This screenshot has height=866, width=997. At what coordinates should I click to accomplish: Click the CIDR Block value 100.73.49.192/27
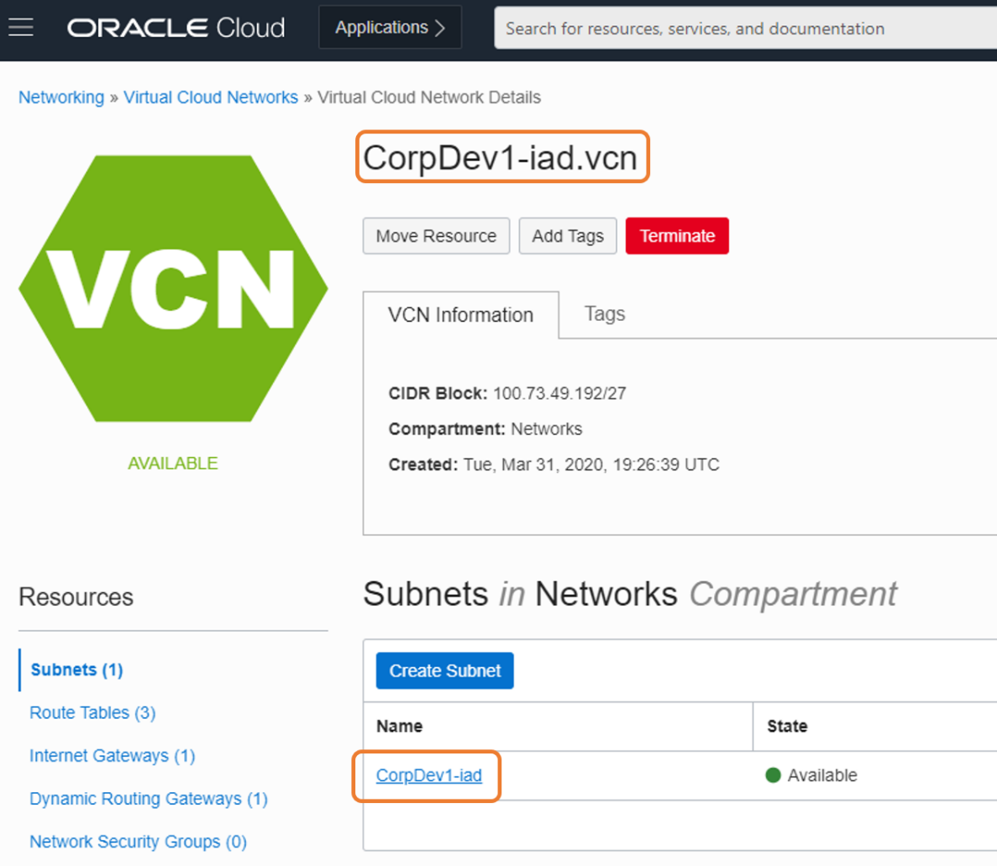[x=559, y=394]
